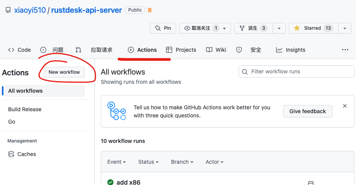
Task: Click the search magnifier icon in filter box
Action: (245, 71)
